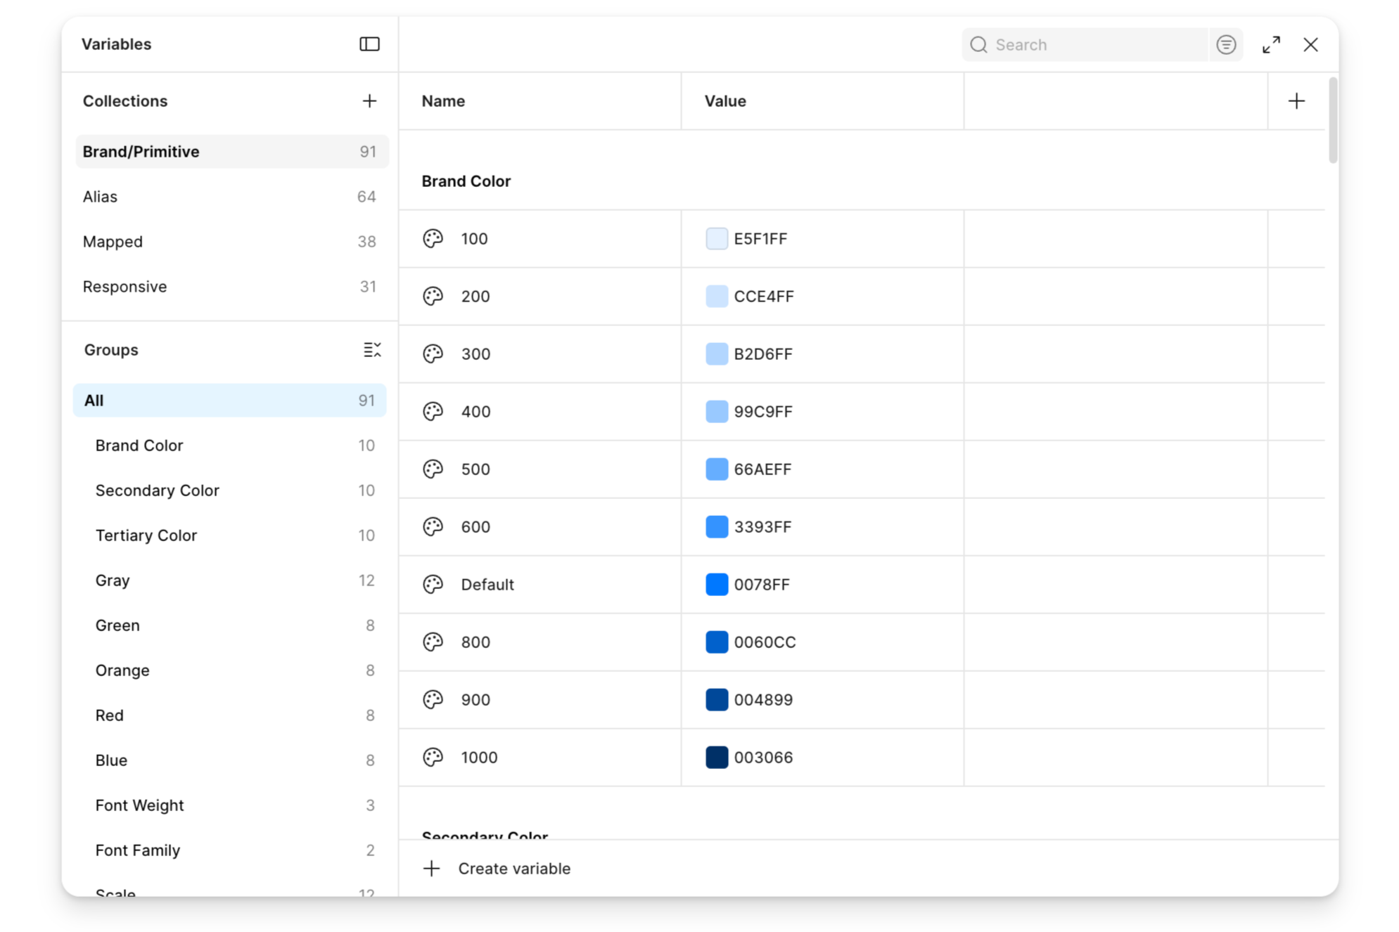Click the vertical scrollbar thumb
Viewport: 1399px width, 932px height.
[1332, 120]
